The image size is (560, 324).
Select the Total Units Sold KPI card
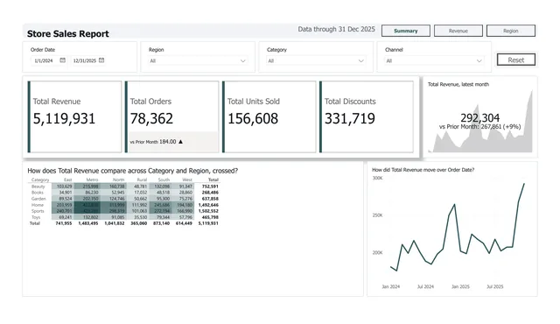[x=269, y=116]
